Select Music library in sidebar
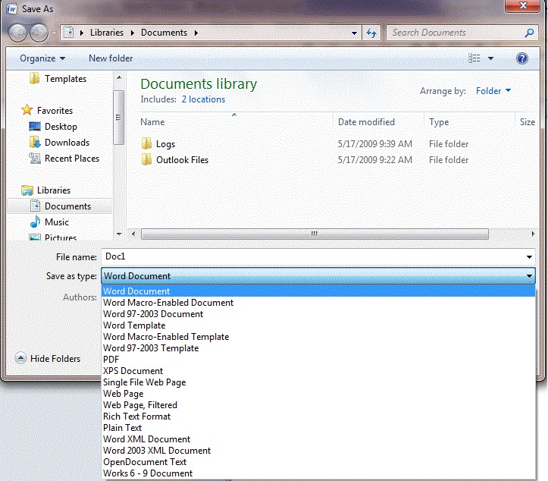The width and height of the screenshot is (548, 481). [x=49, y=222]
